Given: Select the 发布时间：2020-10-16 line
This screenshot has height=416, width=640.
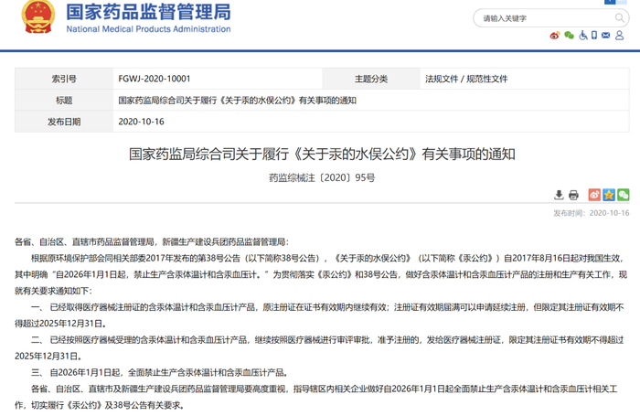Looking at the screenshot, I should coord(591,213).
